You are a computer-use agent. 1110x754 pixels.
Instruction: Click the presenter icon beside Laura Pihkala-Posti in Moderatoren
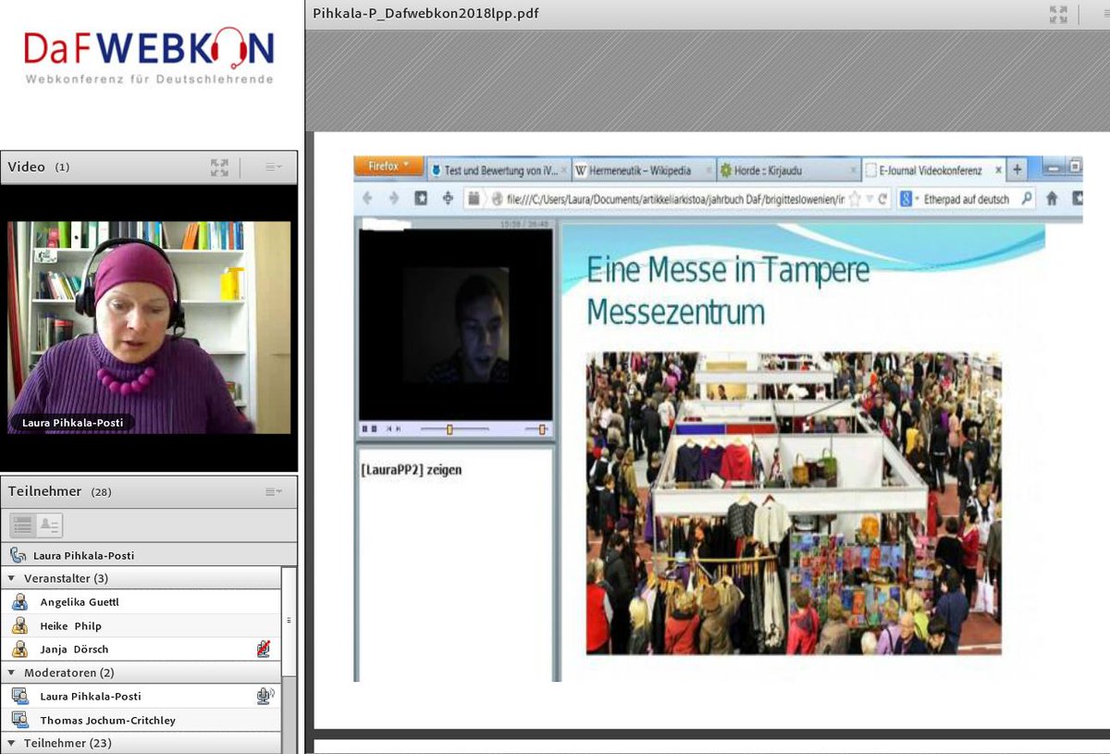[20, 697]
